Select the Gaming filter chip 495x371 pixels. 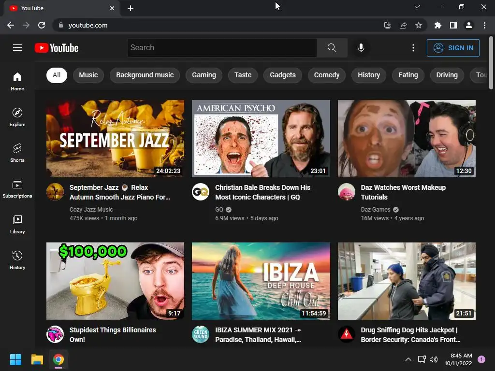coord(204,75)
